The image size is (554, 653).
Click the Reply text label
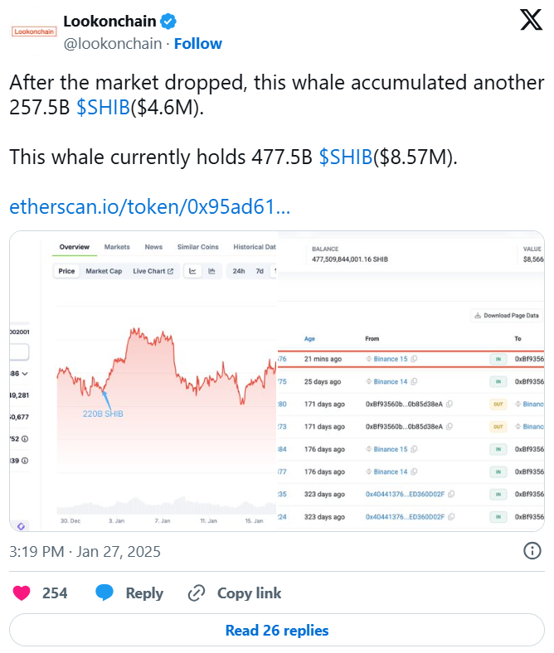tap(144, 593)
